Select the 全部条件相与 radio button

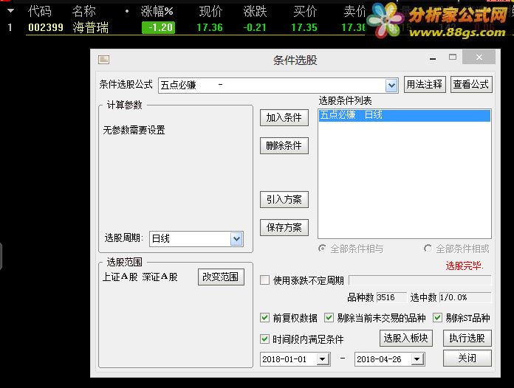[322, 249]
